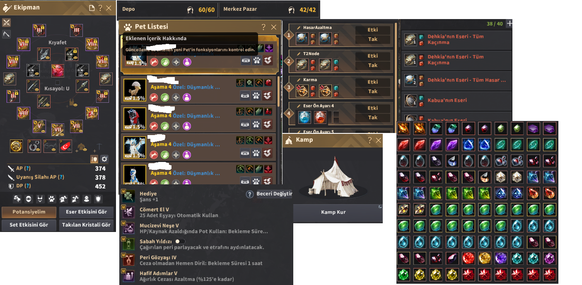Click the pencil icon next to HasarAzaltma preset
The image size is (582, 285).
(x=299, y=28)
